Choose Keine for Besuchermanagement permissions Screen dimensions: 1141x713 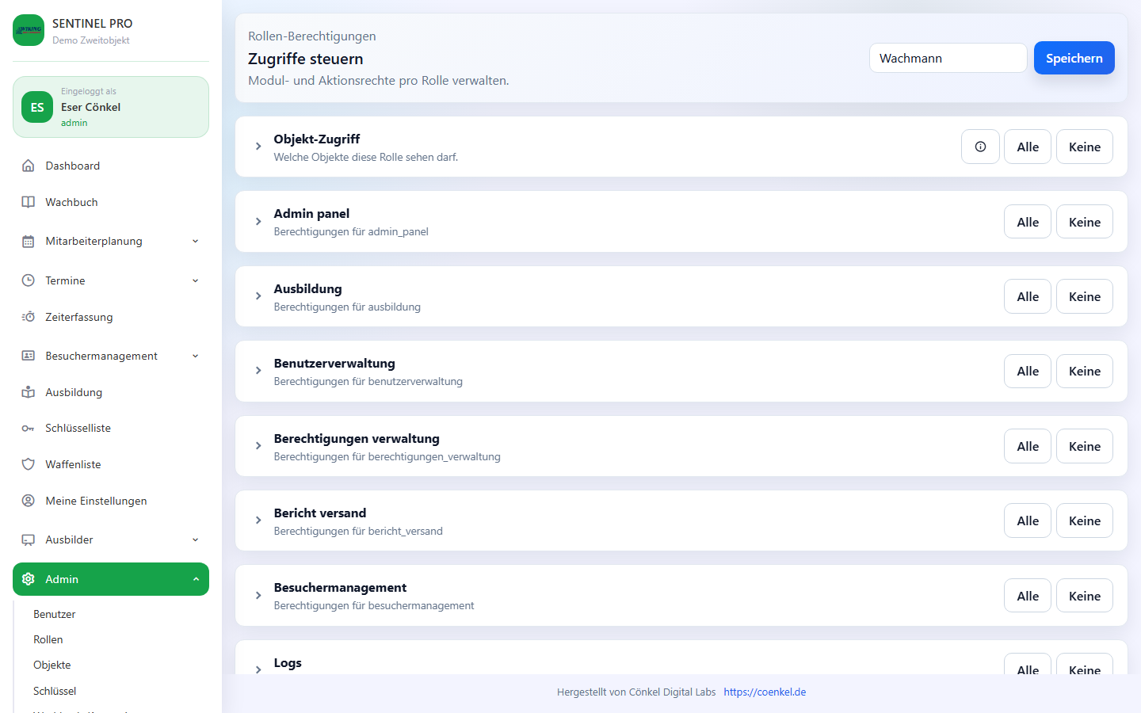click(1084, 596)
